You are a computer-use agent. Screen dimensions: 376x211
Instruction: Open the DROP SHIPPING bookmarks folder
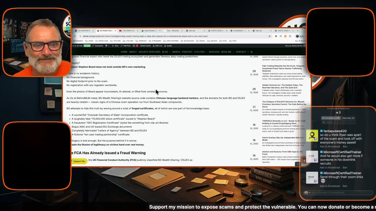[x=171, y=41]
